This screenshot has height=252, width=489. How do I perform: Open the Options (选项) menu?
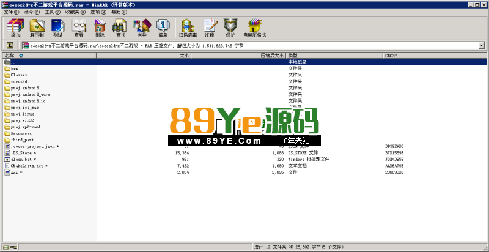click(98, 12)
